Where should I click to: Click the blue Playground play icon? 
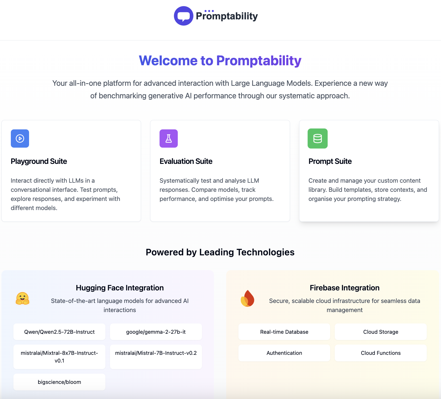pos(20,139)
